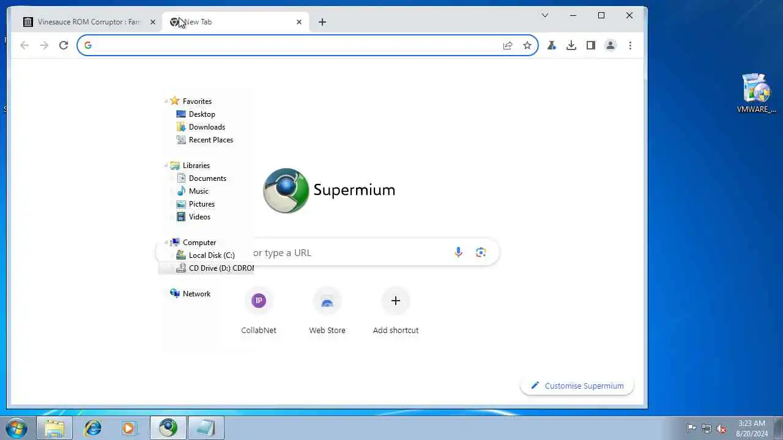This screenshot has height=440, width=783.
Task: Open the clock showing 3:23 AM
Action: point(752,428)
